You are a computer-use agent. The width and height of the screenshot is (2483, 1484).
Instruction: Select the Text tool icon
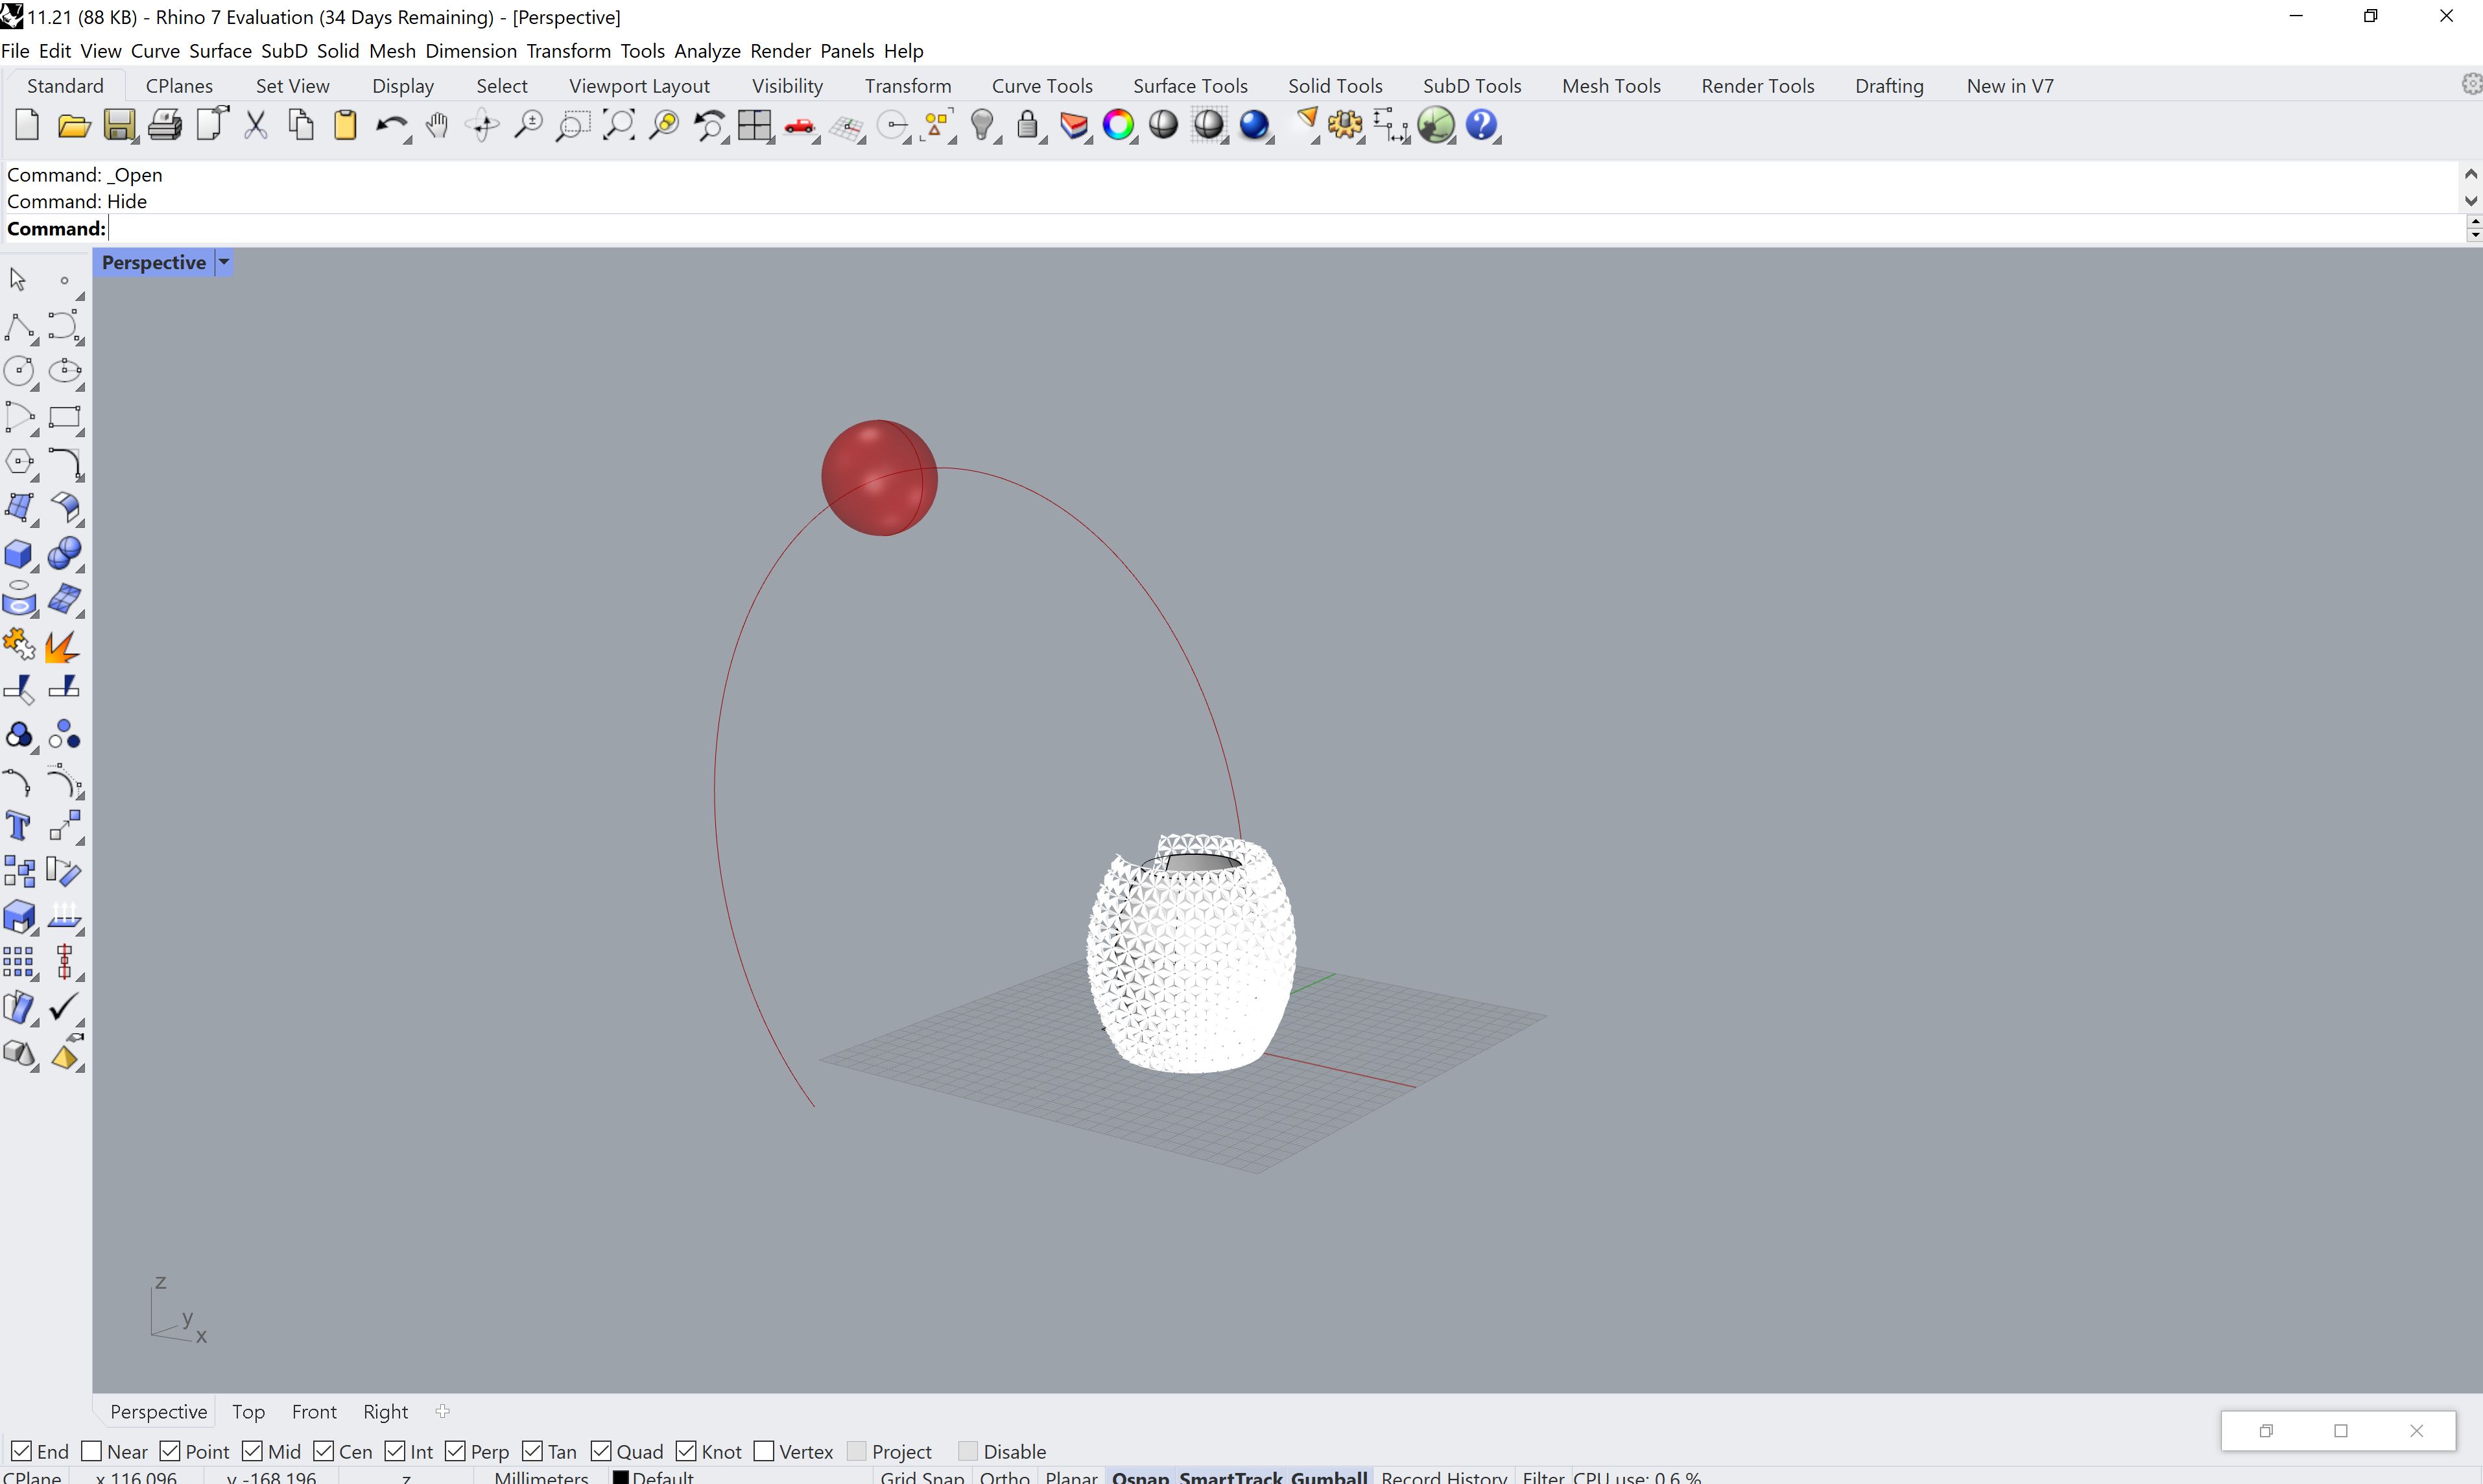point(19,826)
